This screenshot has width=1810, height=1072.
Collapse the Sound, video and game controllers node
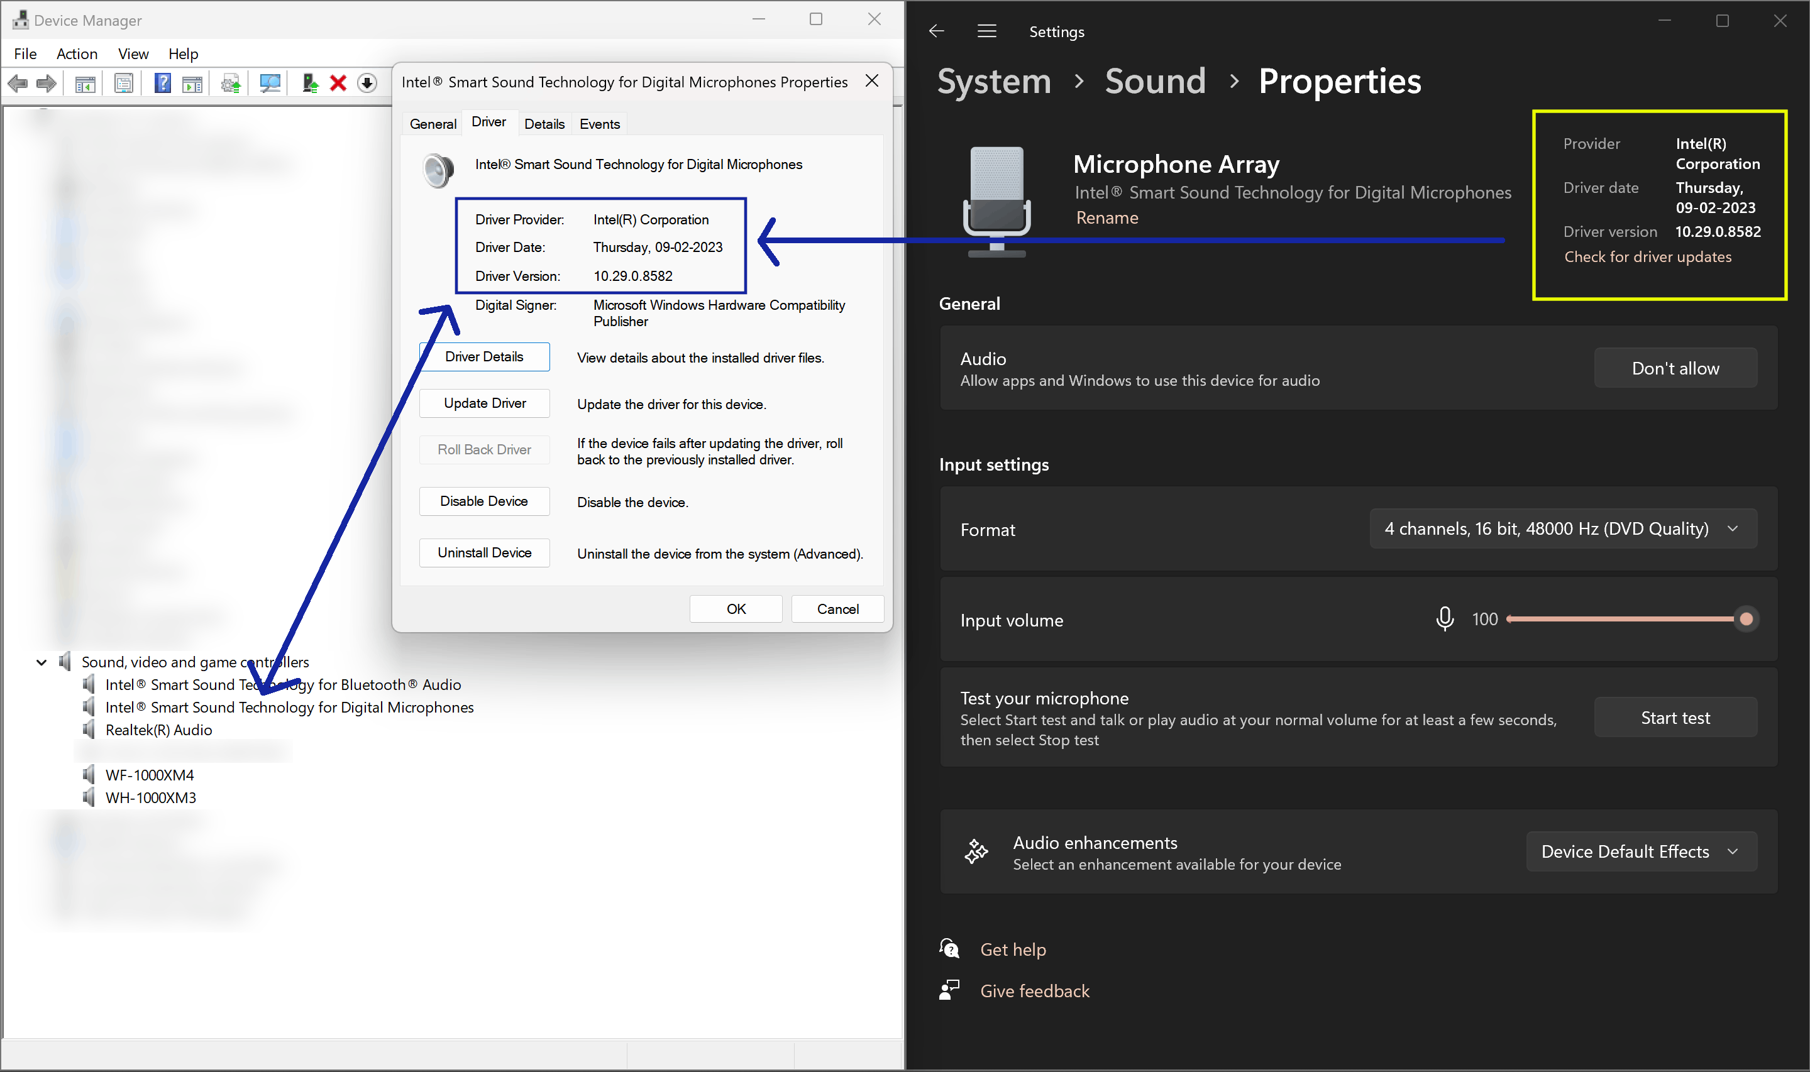tap(41, 662)
